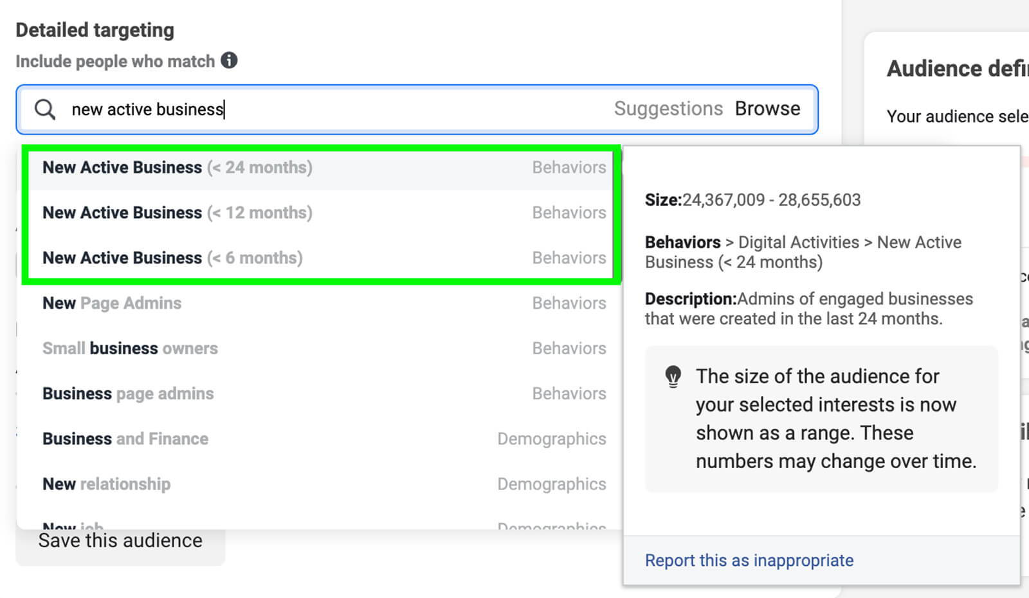The height and width of the screenshot is (598, 1029).
Task: Open the Browse tab in search bar
Action: pos(767,109)
